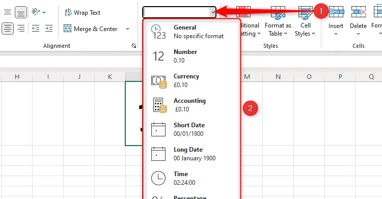
Task: Select the Currency format
Action: 192,80
